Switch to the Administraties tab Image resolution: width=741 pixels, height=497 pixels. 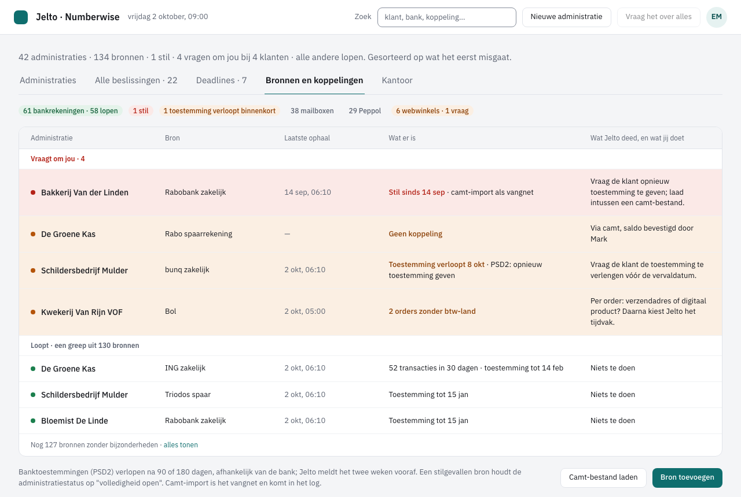tap(48, 80)
